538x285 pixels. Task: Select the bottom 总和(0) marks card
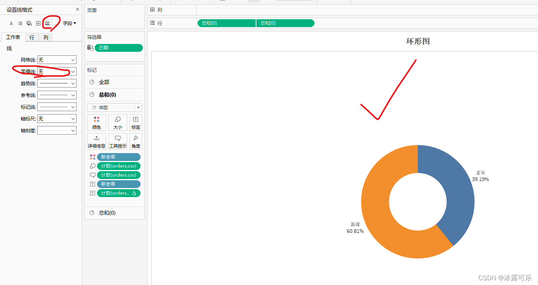coord(115,213)
